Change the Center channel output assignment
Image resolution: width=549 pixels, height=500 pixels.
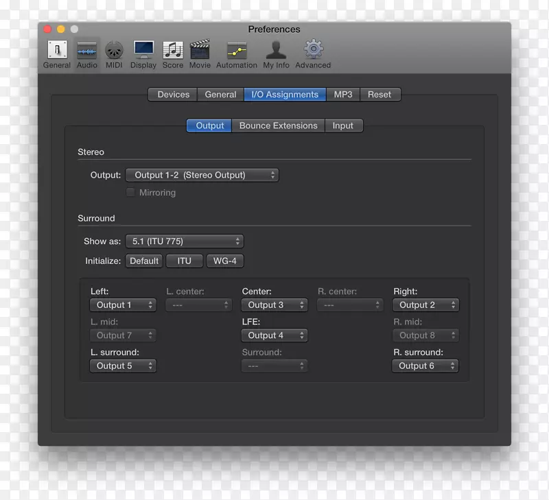pos(274,305)
